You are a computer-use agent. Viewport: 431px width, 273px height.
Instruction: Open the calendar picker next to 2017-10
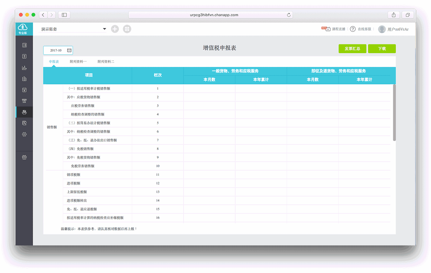[x=69, y=50]
